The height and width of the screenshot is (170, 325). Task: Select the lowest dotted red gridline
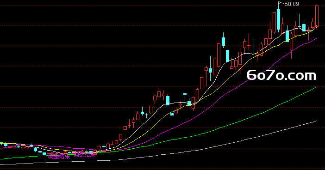point(162,148)
